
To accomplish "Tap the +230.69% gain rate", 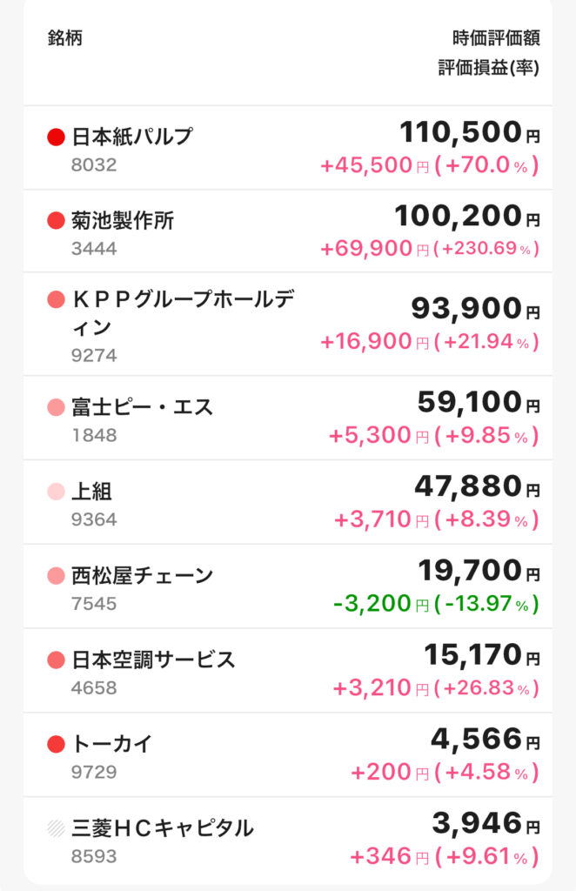I will [486, 248].
